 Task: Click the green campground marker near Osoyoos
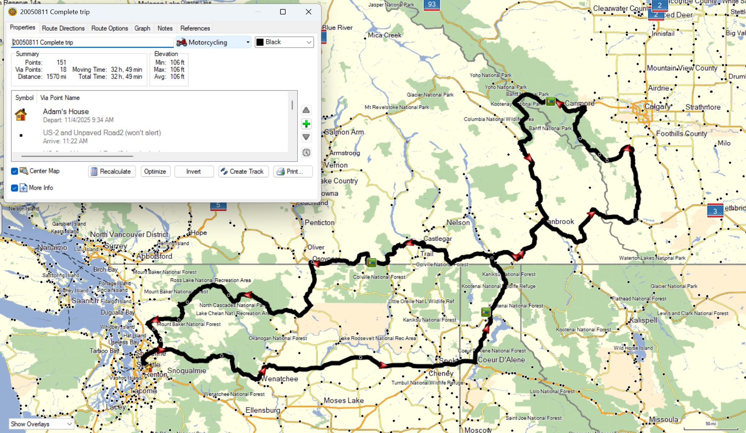(x=371, y=262)
